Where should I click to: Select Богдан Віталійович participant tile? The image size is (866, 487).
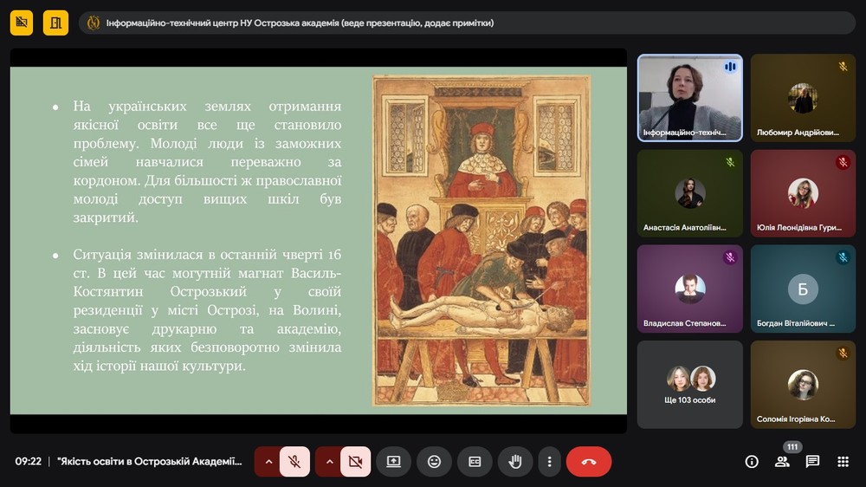pyautogui.click(x=803, y=289)
